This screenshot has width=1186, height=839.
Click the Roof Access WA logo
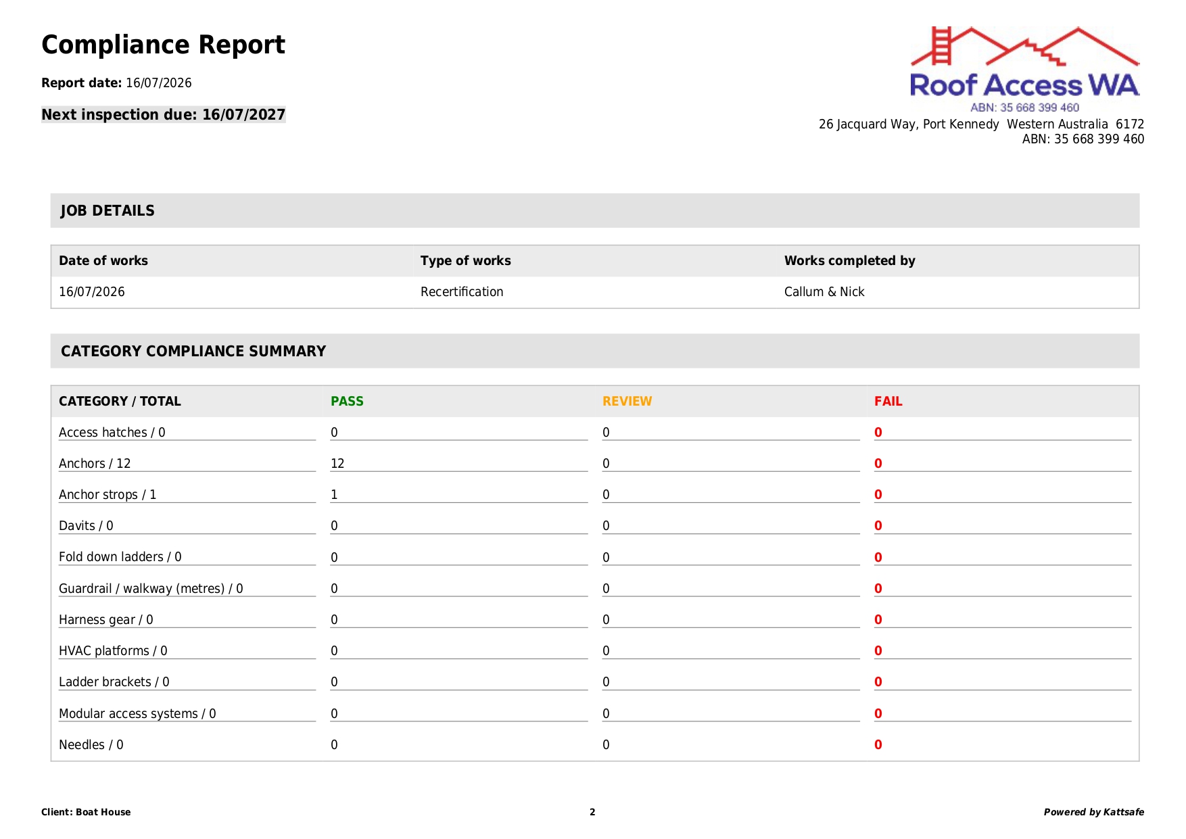pyautogui.click(x=1024, y=70)
